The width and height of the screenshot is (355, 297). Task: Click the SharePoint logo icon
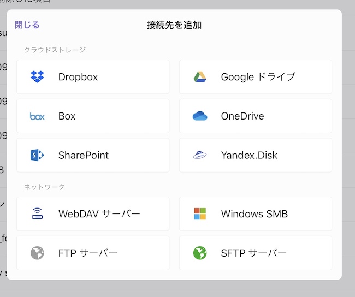click(x=37, y=155)
